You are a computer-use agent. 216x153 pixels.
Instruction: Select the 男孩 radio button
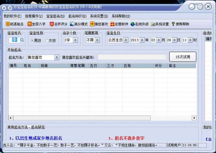[32, 40]
